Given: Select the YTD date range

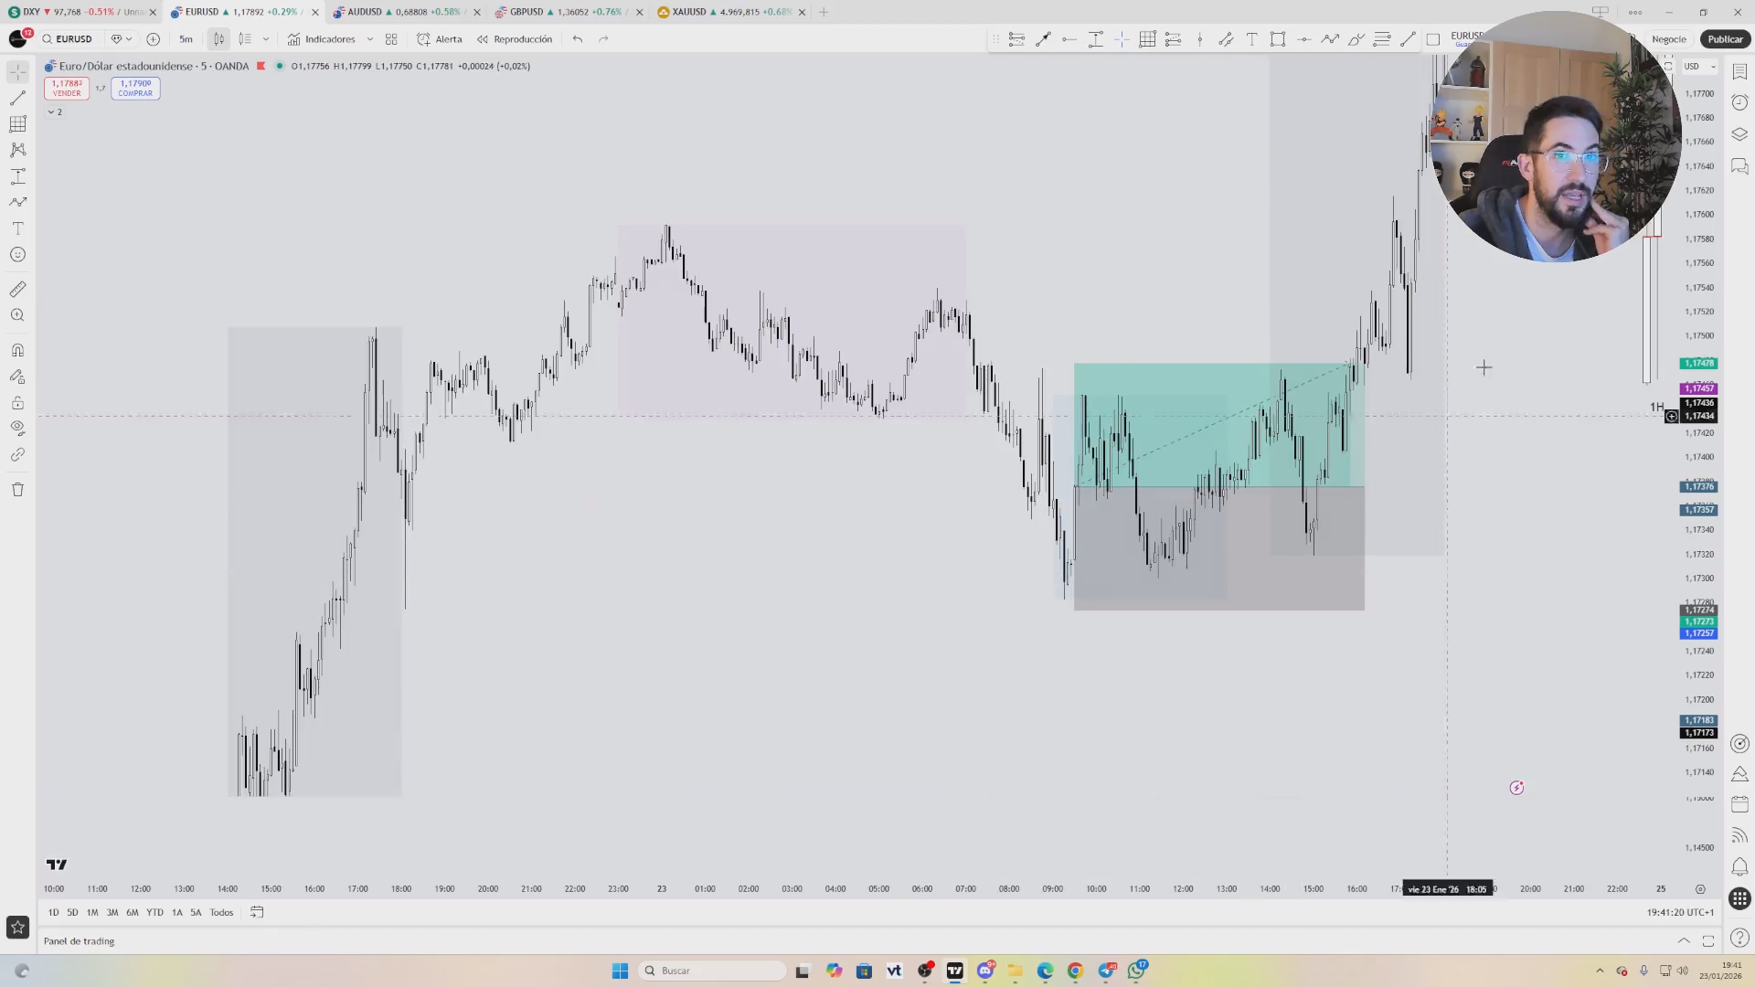Looking at the screenshot, I should pyautogui.click(x=154, y=912).
